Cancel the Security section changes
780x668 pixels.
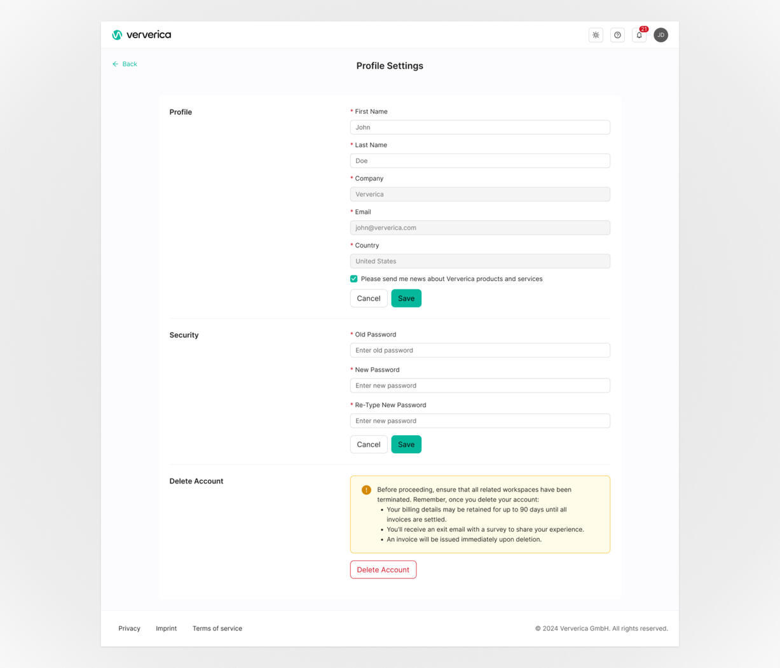click(x=368, y=444)
